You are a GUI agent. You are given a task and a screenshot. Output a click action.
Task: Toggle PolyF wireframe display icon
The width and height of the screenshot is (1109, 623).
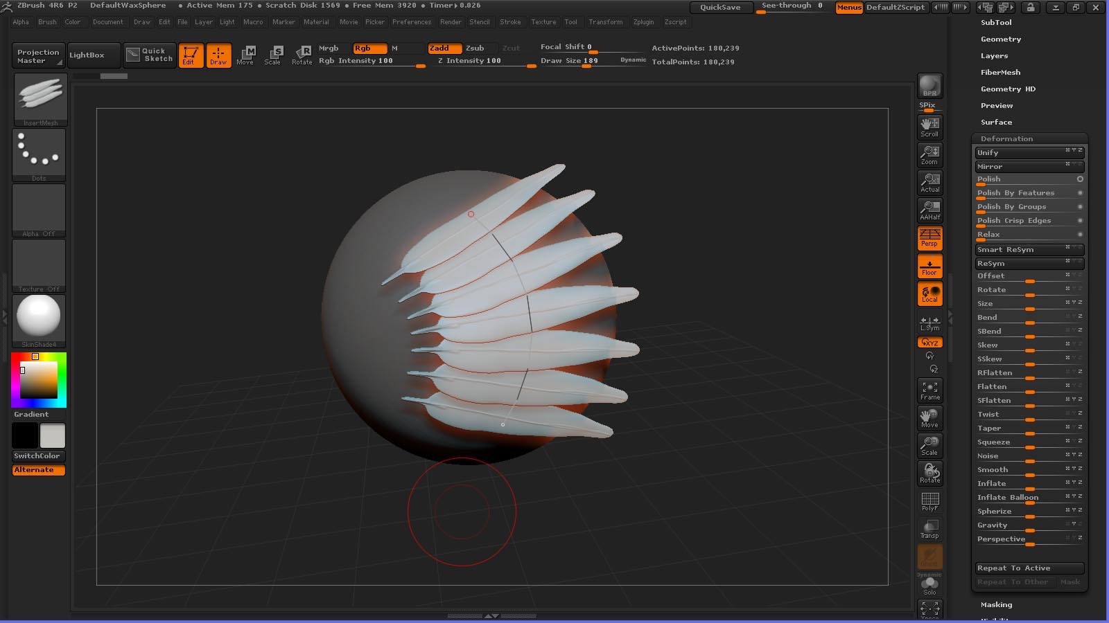pos(929,501)
